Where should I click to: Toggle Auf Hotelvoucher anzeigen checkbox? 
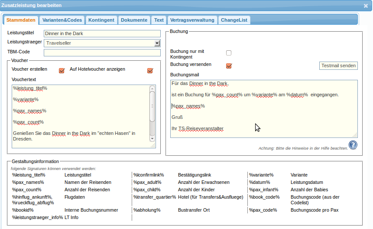point(150,71)
